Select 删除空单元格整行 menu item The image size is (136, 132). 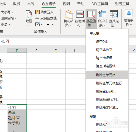tap(107, 83)
